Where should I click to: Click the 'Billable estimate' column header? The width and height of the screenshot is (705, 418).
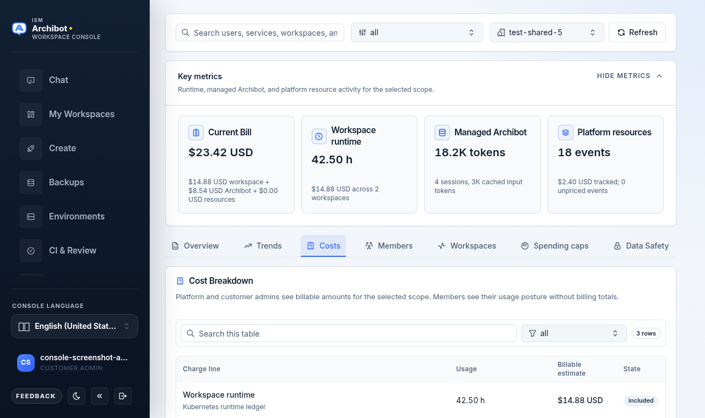571,369
